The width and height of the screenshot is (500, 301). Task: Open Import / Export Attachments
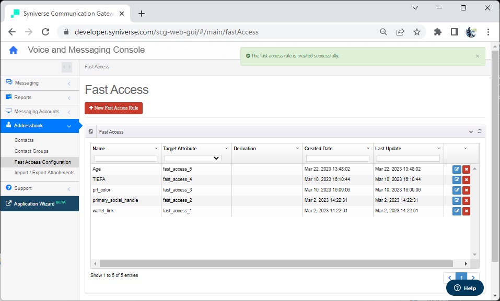[x=44, y=173]
